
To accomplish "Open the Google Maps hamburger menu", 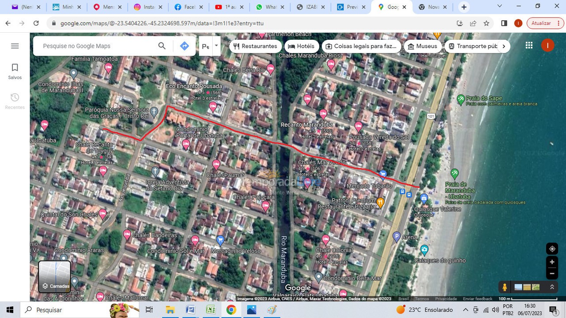I will point(15,46).
